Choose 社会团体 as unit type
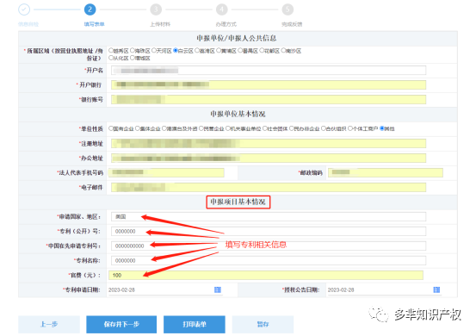The image size is (476, 336). (265, 128)
